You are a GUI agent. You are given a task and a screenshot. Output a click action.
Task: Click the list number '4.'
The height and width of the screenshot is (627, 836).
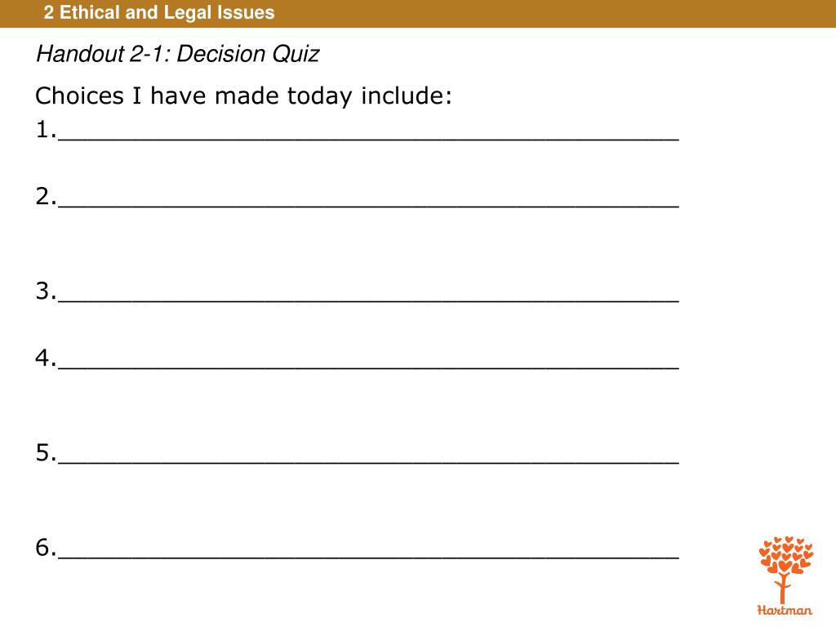[x=46, y=358]
